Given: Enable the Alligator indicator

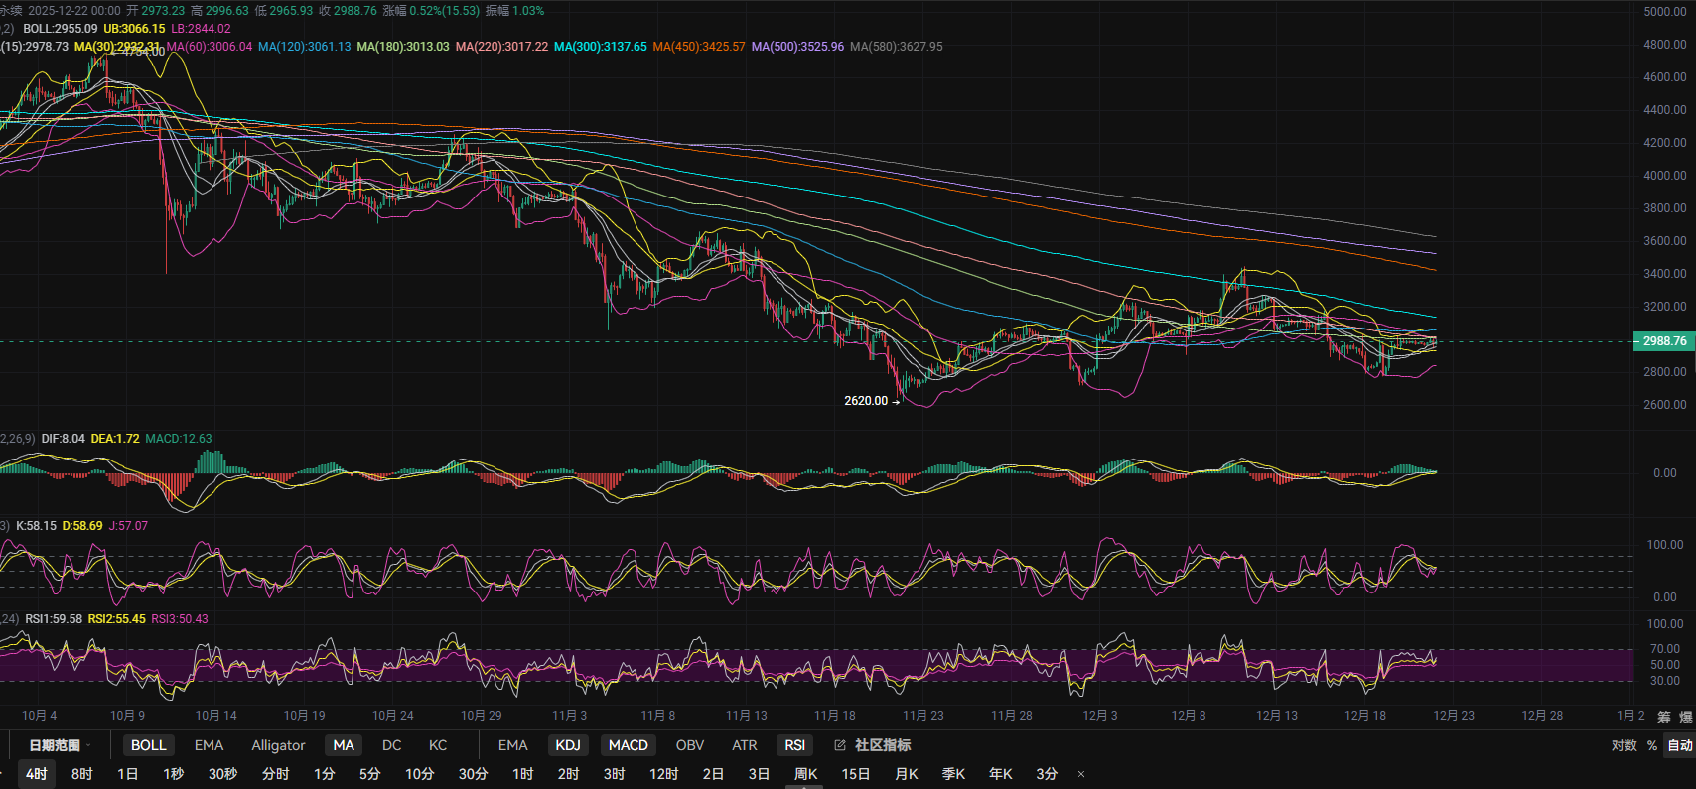Looking at the screenshot, I should pos(278,745).
